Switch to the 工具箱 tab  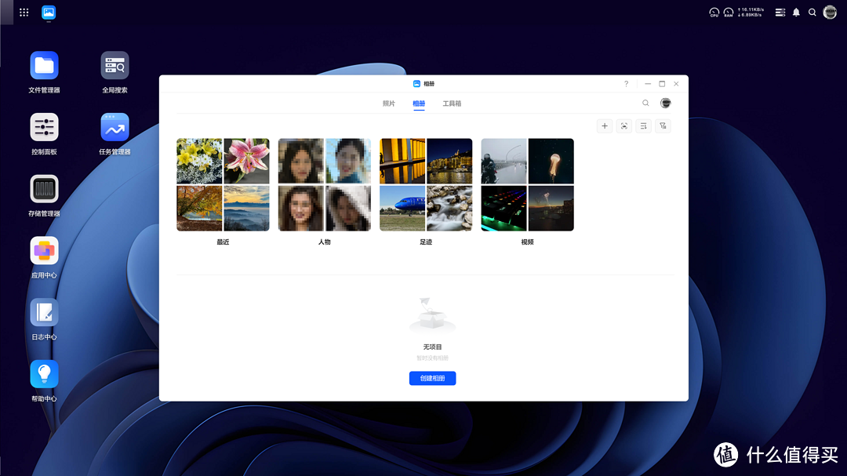(x=452, y=104)
